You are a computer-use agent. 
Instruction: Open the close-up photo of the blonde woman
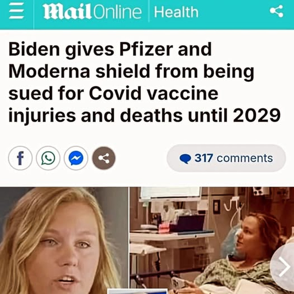[x=64, y=240]
